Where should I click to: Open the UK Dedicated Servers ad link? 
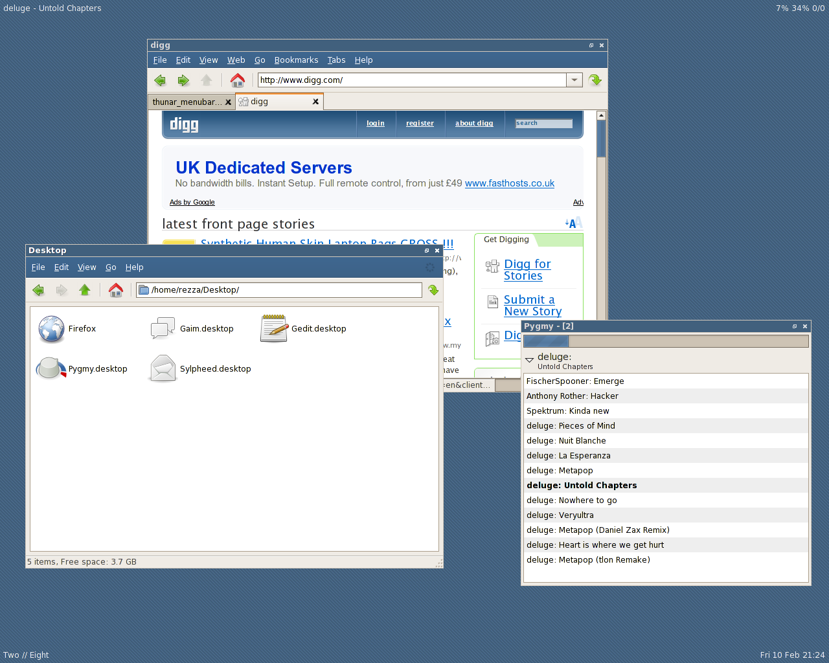pos(264,168)
